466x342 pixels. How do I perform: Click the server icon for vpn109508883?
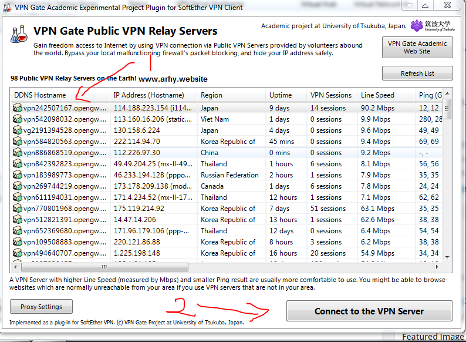pyautogui.click(x=18, y=242)
